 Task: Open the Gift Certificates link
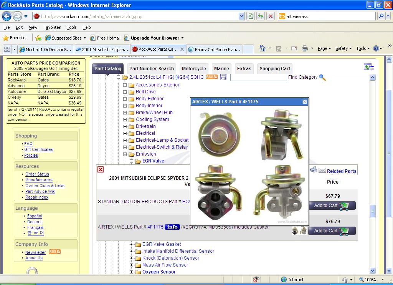38,149
